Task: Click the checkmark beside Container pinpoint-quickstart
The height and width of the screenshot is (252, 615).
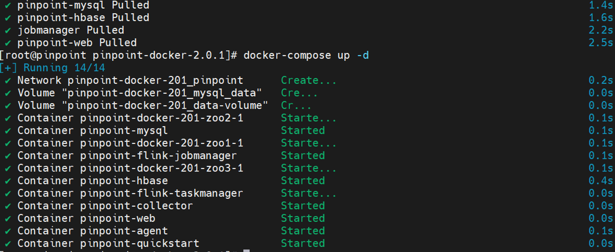Action: [8, 244]
